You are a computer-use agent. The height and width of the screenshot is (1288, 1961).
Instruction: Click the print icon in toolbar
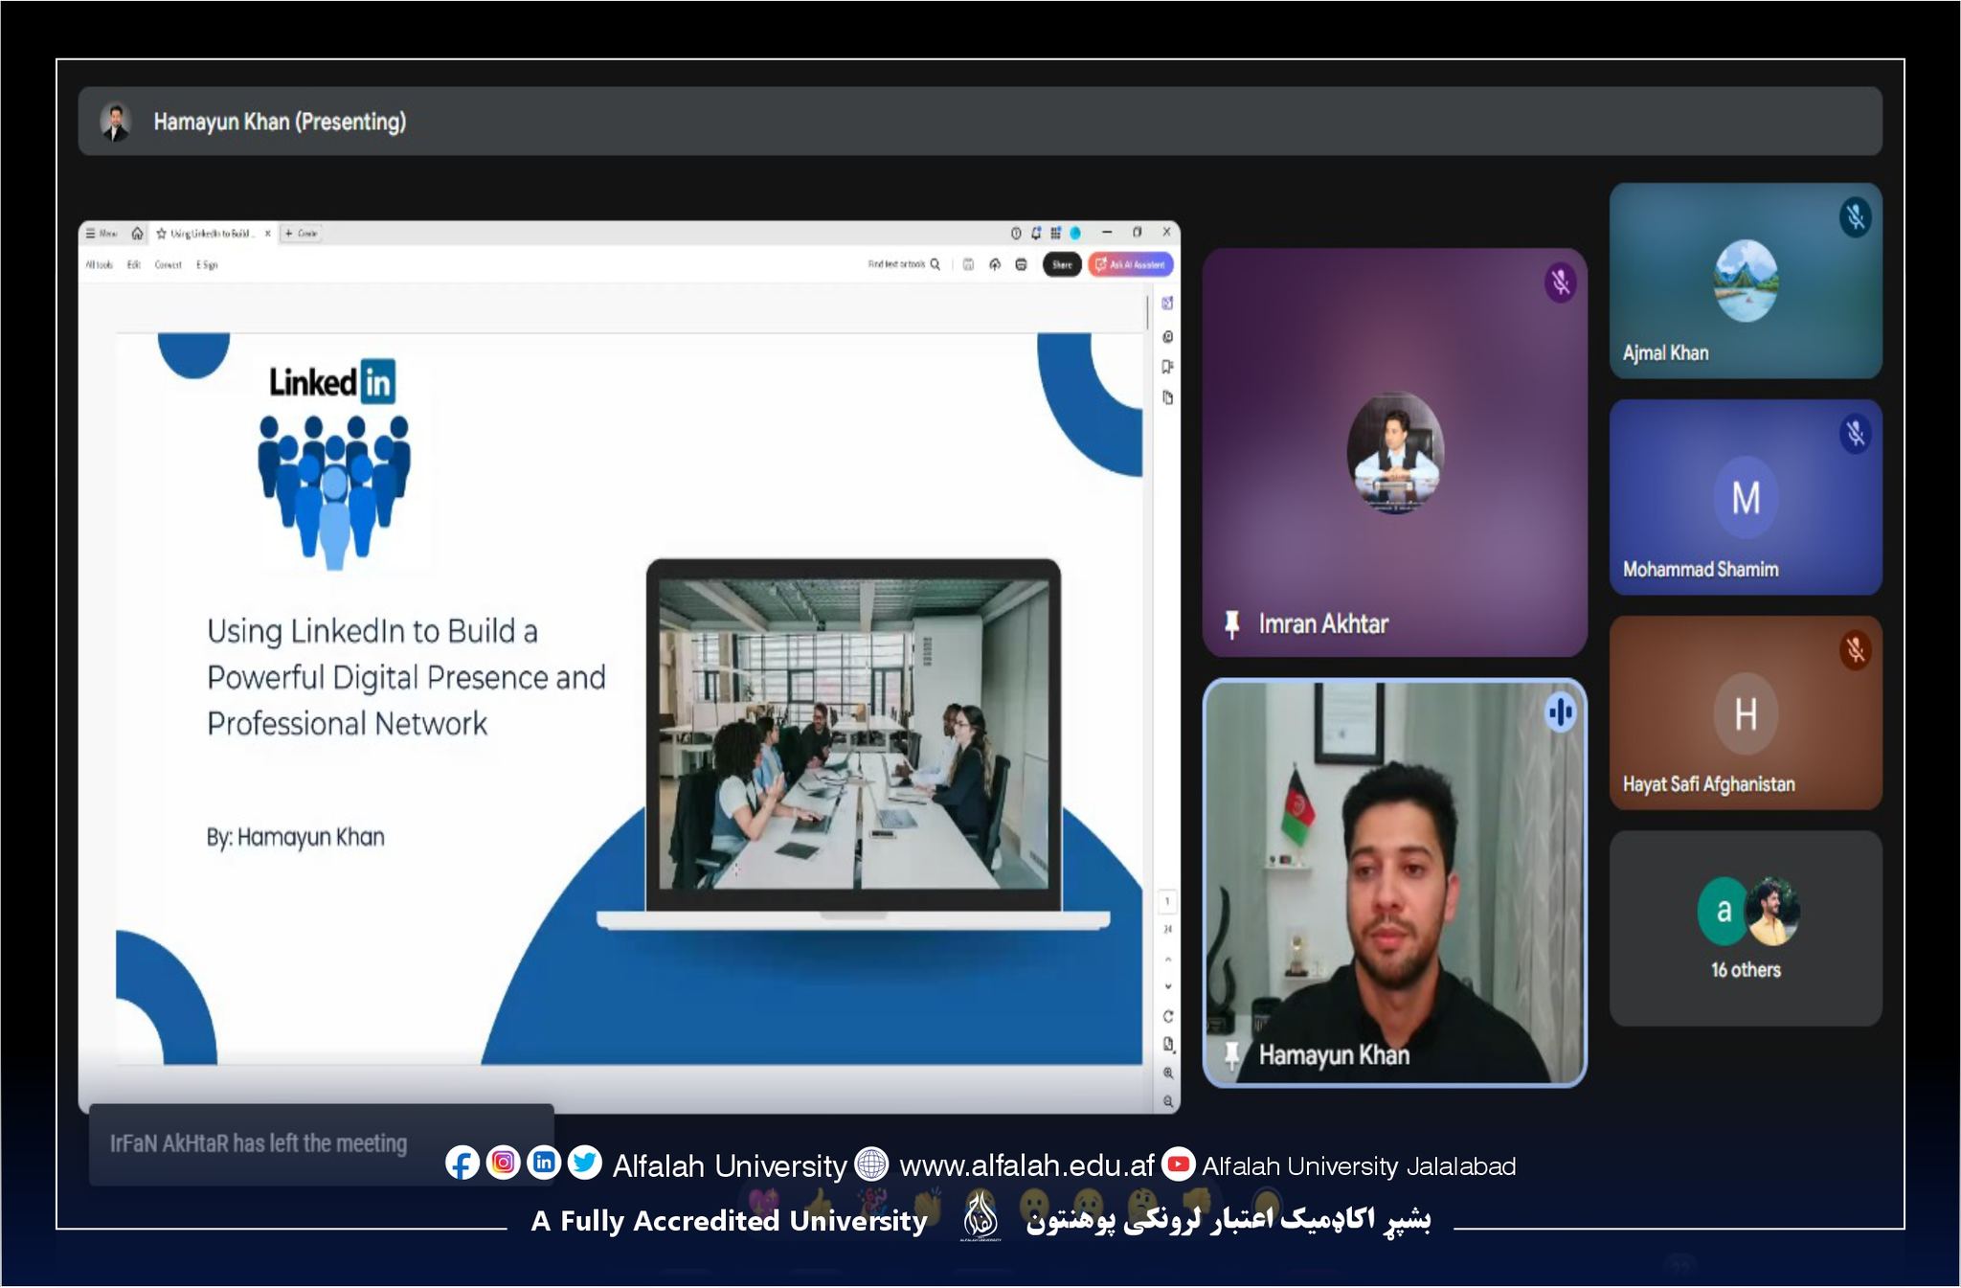(x=1021, y=264)
